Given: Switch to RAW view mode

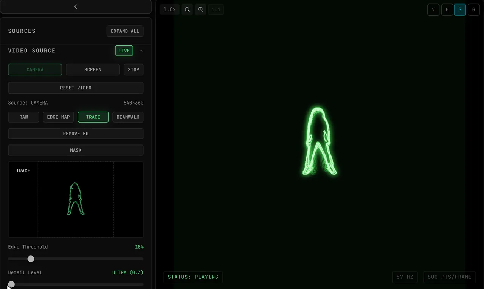Looking at the screenshot, I should click(x=23, y=117).
